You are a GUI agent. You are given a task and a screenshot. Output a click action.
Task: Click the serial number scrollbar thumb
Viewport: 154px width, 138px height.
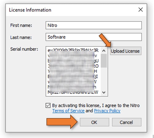(104, 61)
